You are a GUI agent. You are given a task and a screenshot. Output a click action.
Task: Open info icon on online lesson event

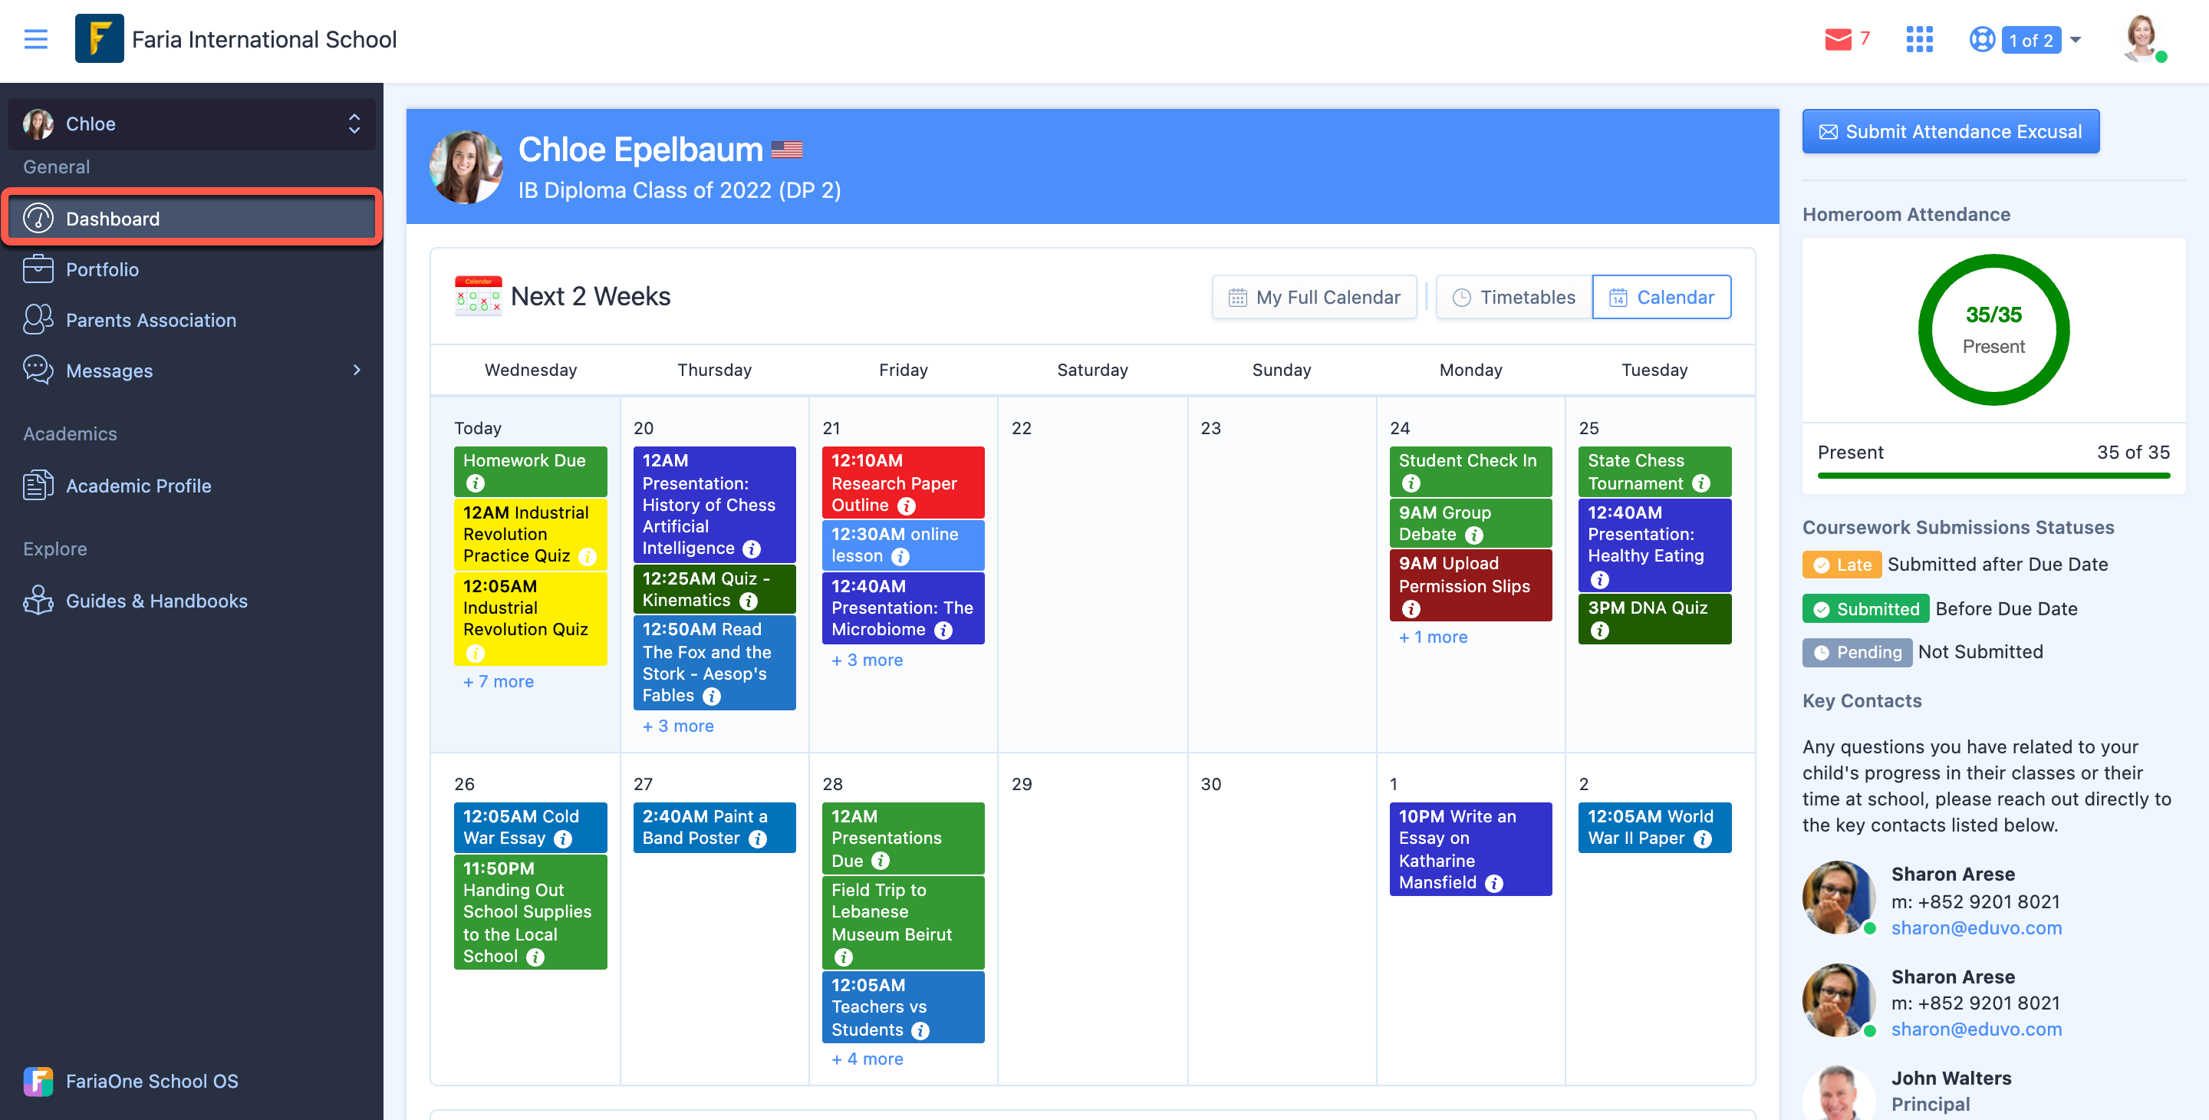point(900,557)
